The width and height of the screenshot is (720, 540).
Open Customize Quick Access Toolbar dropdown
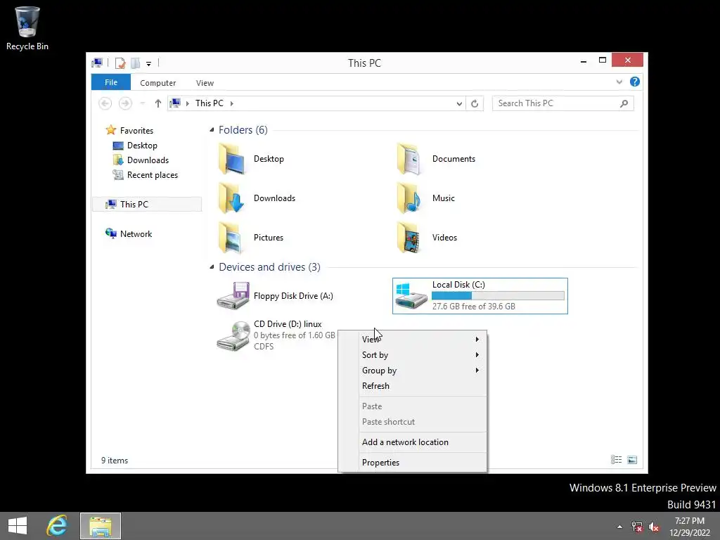[149, 64]
